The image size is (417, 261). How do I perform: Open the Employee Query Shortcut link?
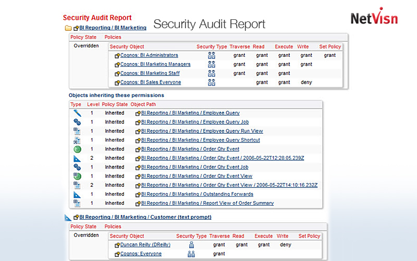pyautogui.click(x=201, y=140)
